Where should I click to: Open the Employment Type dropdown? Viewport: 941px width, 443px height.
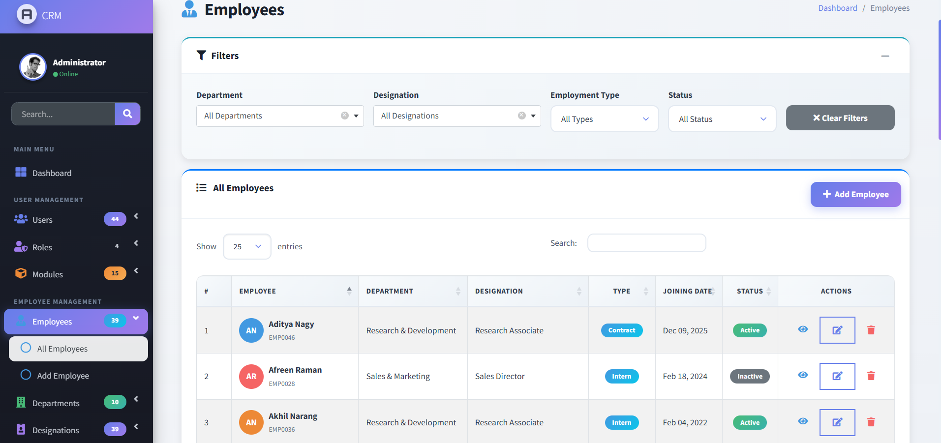click(604, 119)
